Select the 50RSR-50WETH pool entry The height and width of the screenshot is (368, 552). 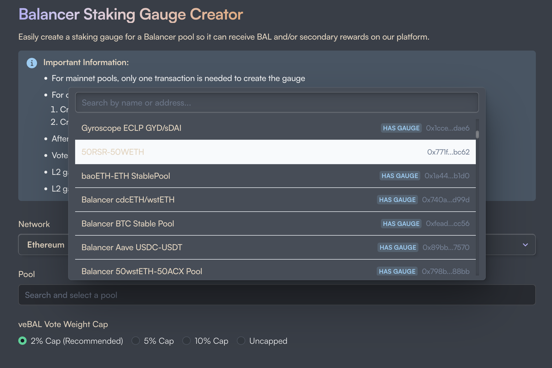[113, 152]
